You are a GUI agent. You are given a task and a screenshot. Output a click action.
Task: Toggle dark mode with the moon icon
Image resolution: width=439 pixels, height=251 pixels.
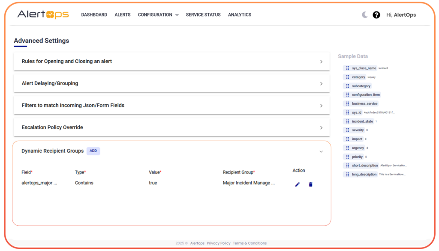pos(364,15)
